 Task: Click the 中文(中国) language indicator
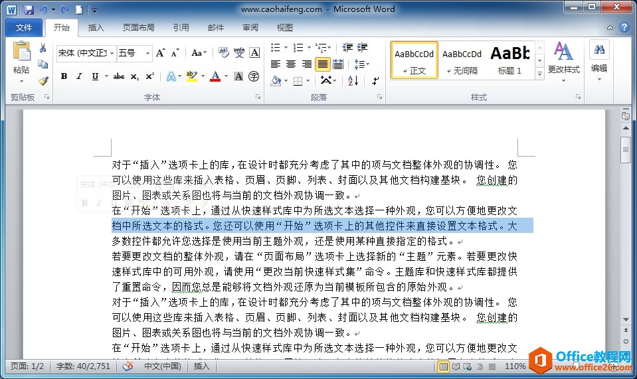pyautogui.click(x=163, y=366)
